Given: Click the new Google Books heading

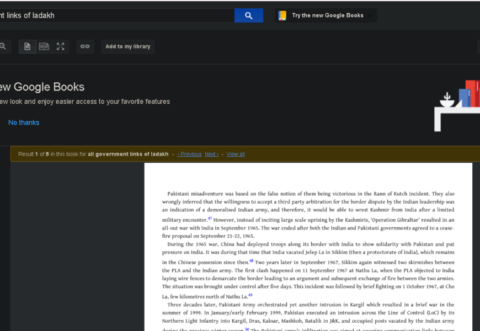Looking at the screenshot, I should (x=42, y=87).
